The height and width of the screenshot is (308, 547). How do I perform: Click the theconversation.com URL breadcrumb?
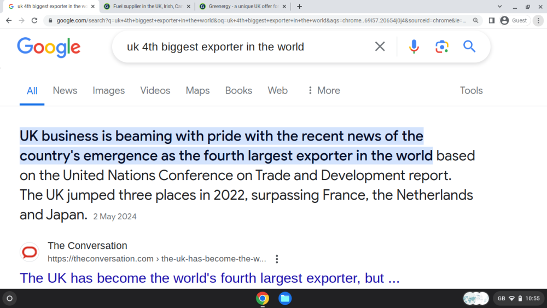[156, 259]
